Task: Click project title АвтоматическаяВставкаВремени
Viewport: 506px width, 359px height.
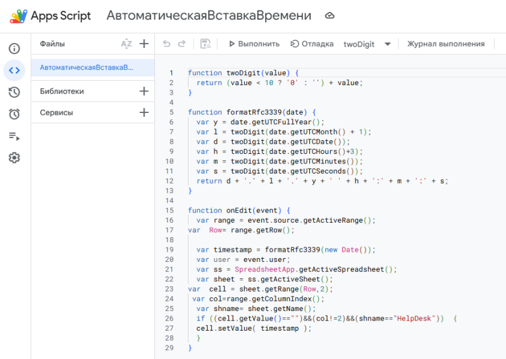Action: (x=209, y=15)
